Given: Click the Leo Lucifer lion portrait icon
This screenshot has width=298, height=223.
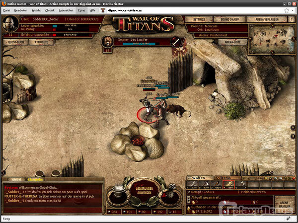Looking at the screenshot, I should click(x=108, y=42).
